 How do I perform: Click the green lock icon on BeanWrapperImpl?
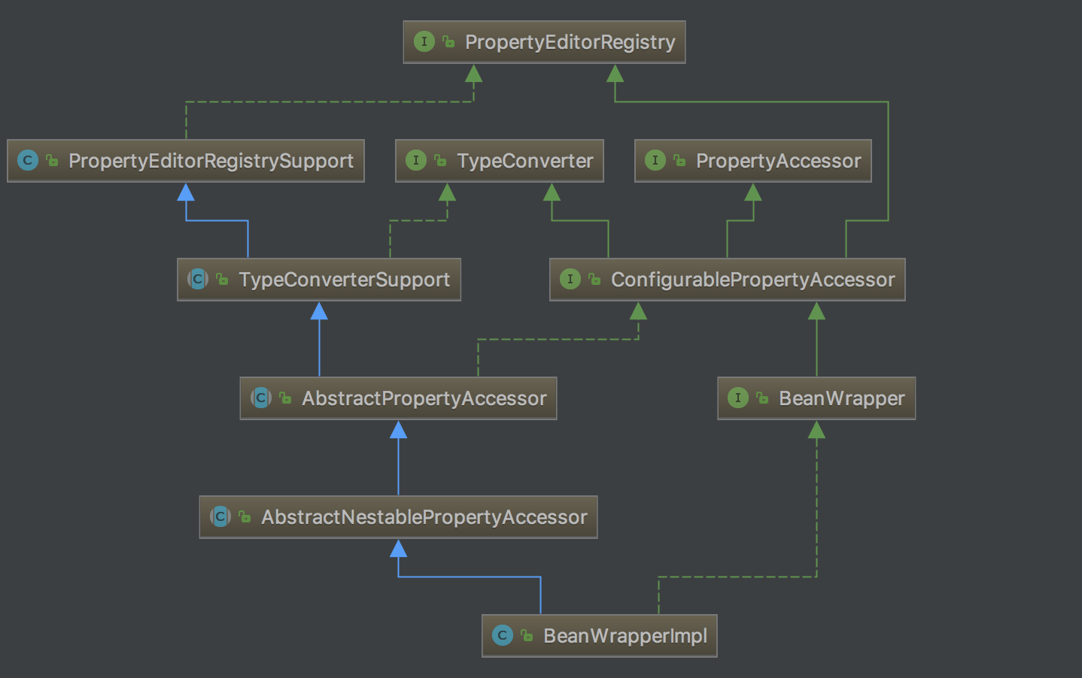[527, 636]
